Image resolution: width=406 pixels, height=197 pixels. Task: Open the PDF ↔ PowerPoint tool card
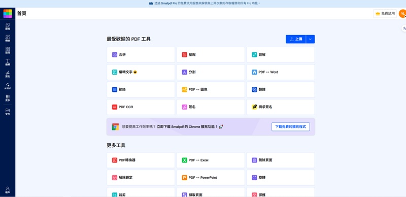(x=211, y=178)
